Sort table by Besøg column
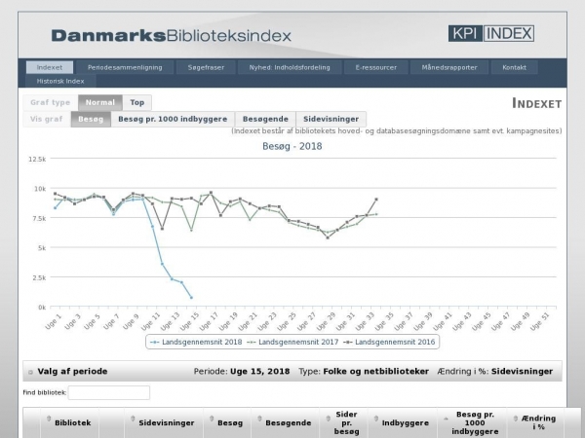The width and height of the screenshot is (585, 438). (227, 422)
